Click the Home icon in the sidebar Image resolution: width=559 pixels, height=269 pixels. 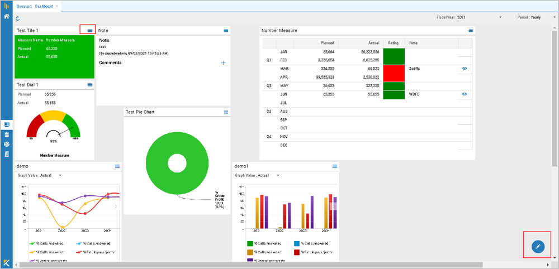click(6, 17)
